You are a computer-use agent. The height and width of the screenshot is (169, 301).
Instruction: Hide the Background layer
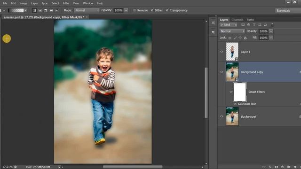(x=222, y=116)
